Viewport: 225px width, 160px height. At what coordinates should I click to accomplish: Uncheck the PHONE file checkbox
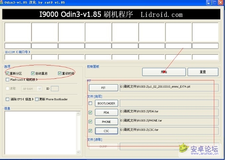[x=90, y=122]
